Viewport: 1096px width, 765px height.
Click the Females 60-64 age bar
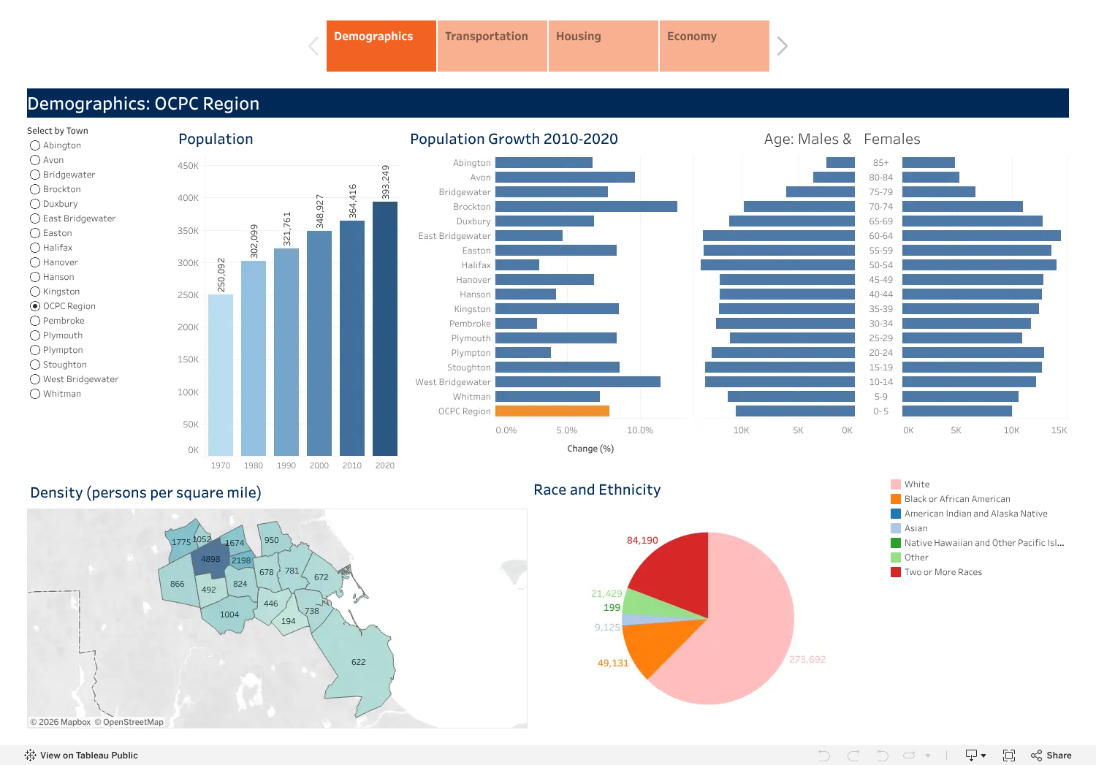point(981,236)
